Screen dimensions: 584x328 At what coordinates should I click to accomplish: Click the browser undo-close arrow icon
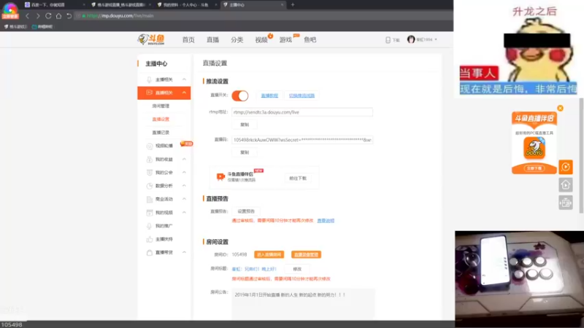point(69,16)
